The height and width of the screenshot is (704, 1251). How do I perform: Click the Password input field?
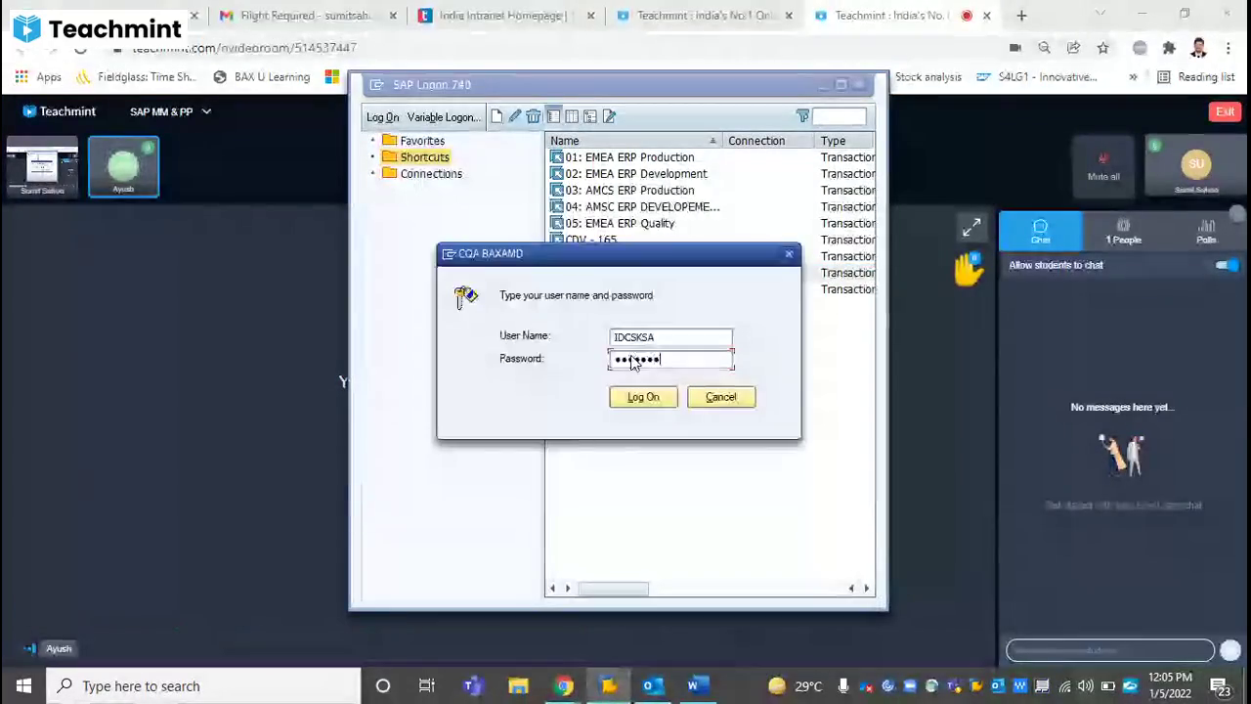670,360
